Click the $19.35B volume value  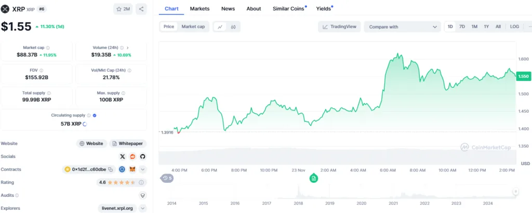click(101, 55)
